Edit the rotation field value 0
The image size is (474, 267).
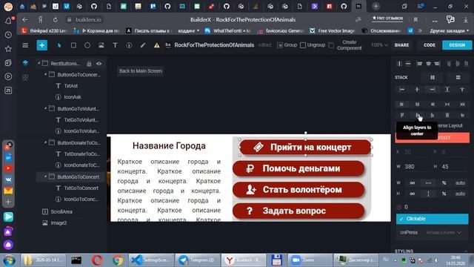coord(406,207)
